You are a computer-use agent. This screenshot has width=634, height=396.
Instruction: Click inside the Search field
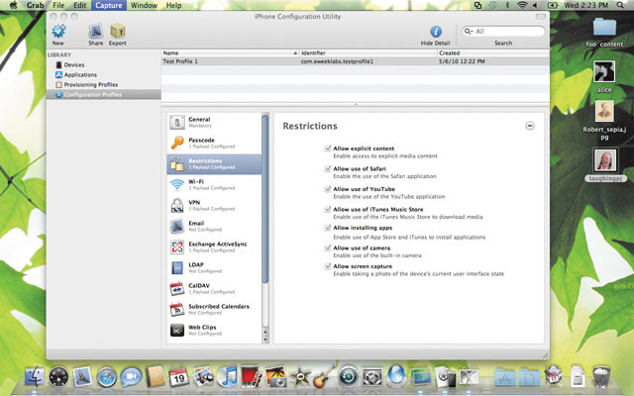(503, 31)
